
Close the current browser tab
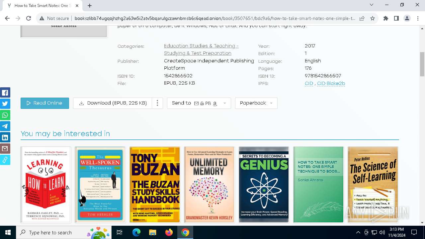[77, 6]
